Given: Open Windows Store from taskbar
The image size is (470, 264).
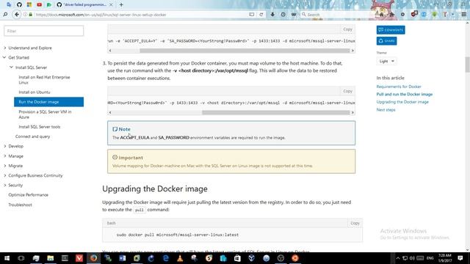Looking at the screenshot, I should tap(237, 258).
